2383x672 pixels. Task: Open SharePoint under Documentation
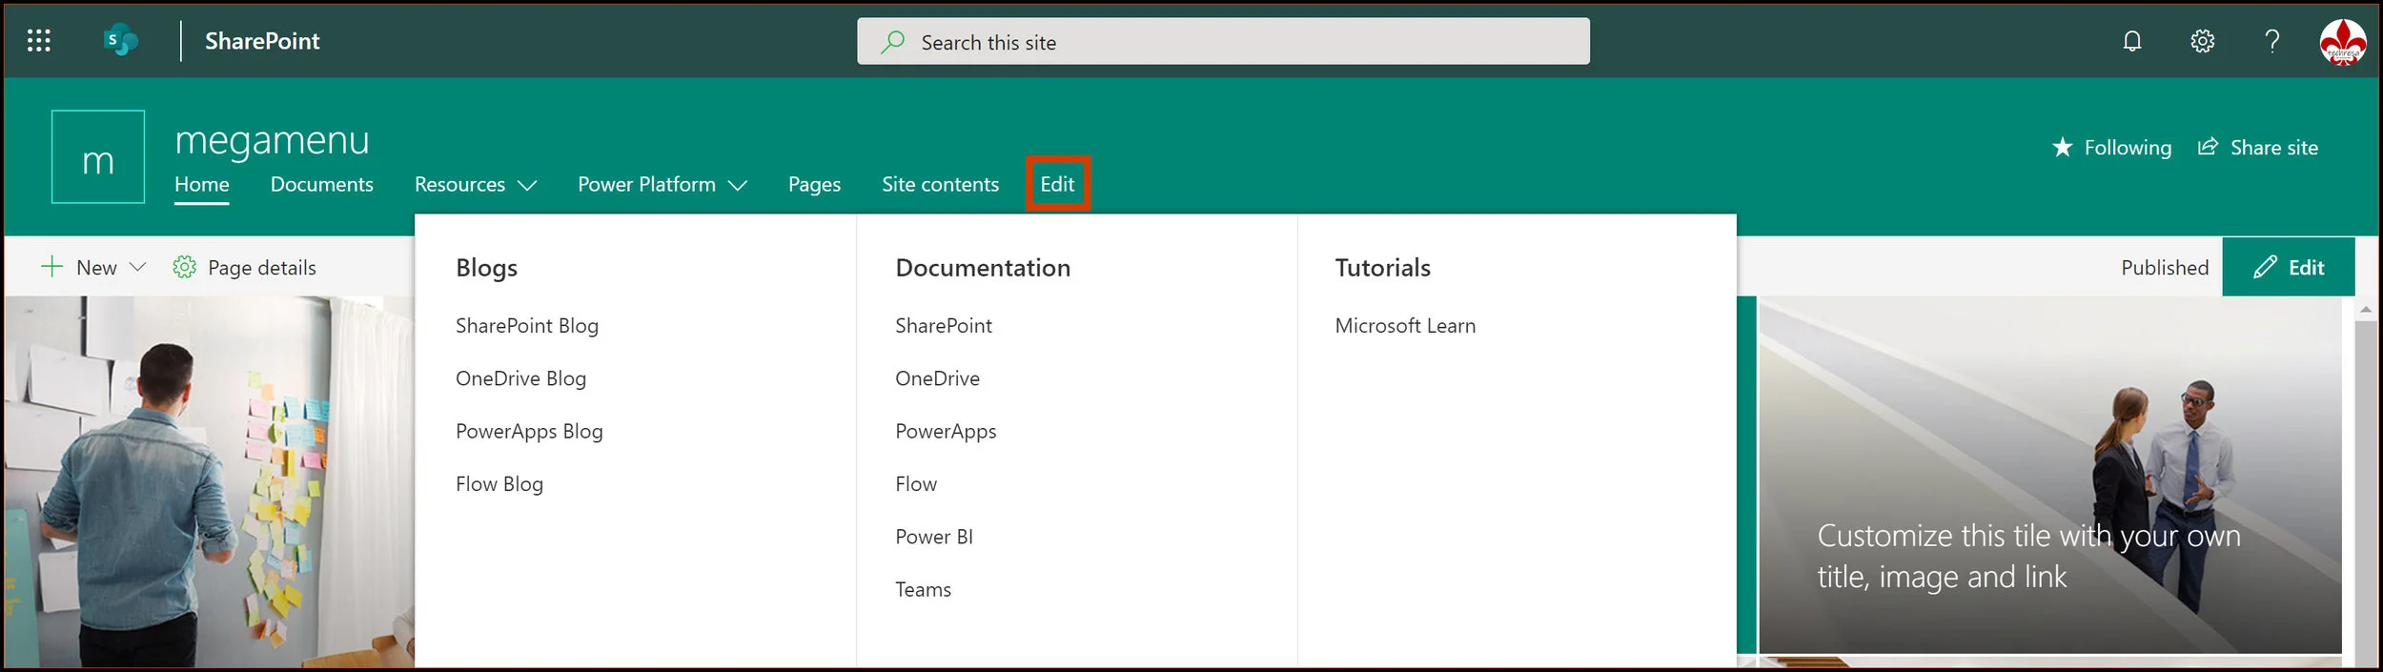click(x=944, y=326)
